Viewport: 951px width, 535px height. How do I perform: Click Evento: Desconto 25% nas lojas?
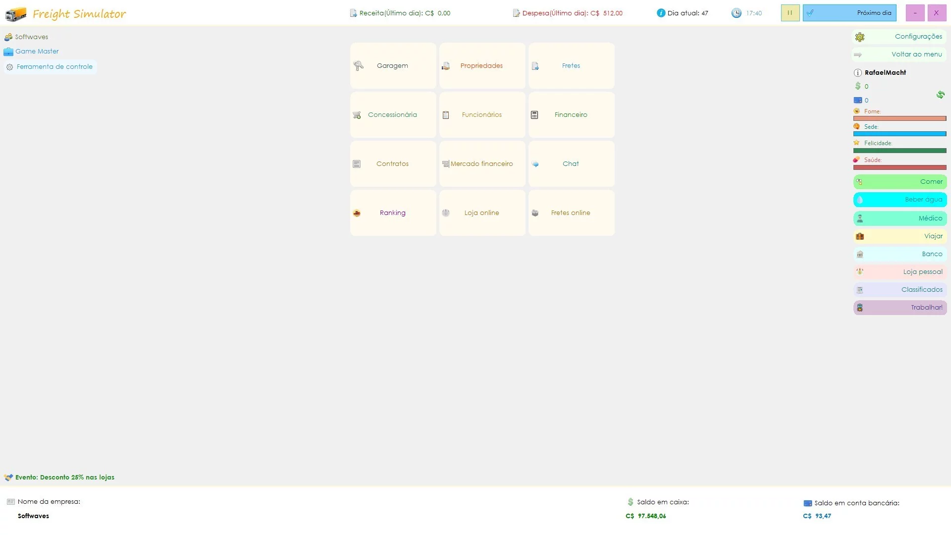65,478
